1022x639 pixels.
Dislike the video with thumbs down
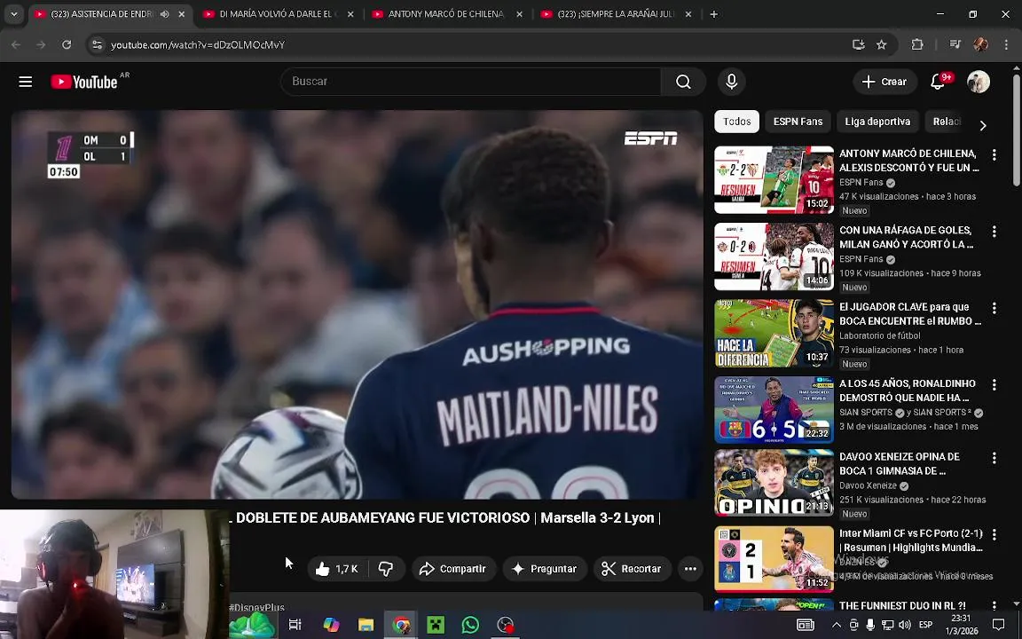[386, 569]
